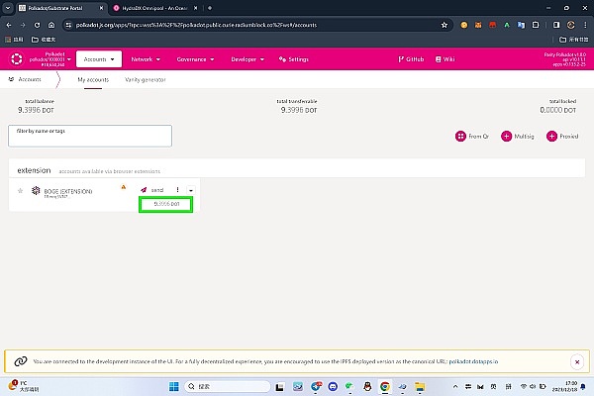Switch to the HydraDX Omnipool browser tab
This screenshot has width=594, height=396.
click(x=153, y=8)
